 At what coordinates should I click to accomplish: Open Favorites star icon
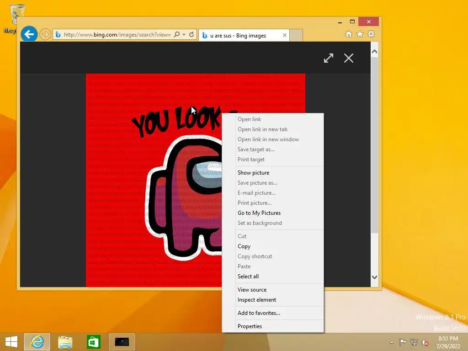click(x=360, y=34)
